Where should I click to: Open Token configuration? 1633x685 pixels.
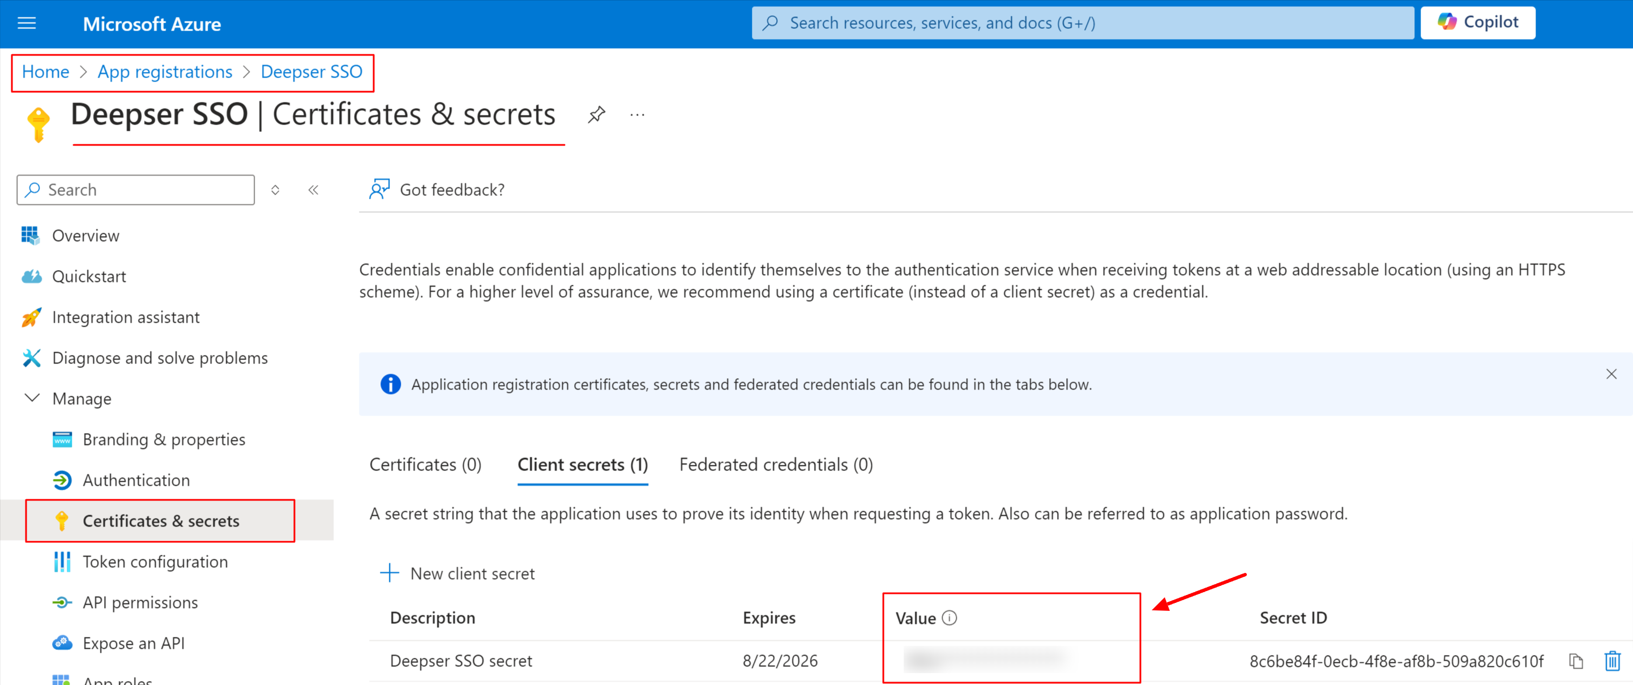155,562
